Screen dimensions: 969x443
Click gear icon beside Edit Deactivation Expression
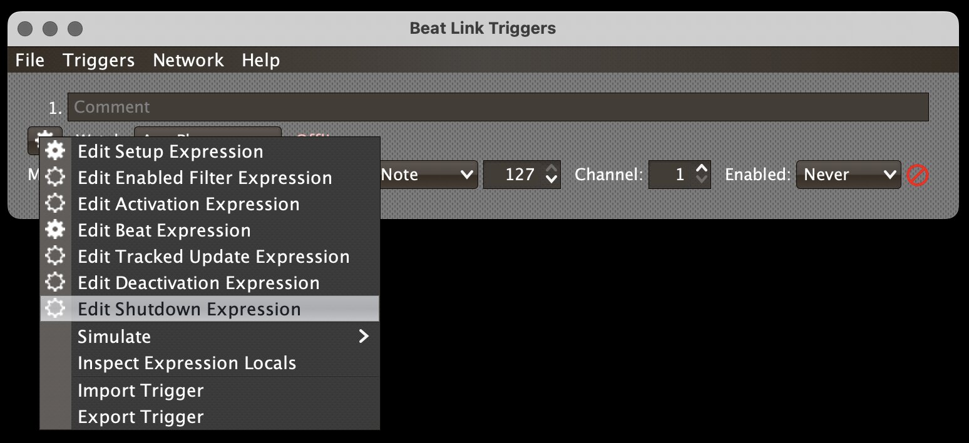(56, 283)
